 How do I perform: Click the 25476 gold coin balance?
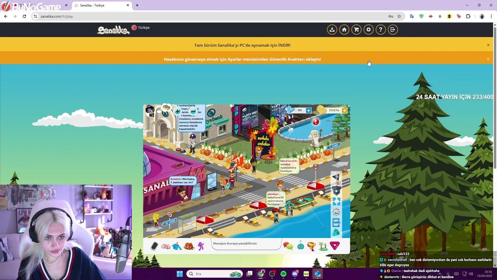334,110
